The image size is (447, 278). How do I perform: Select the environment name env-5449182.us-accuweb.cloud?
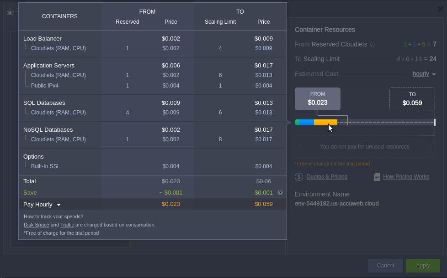[x=337, y=204]
